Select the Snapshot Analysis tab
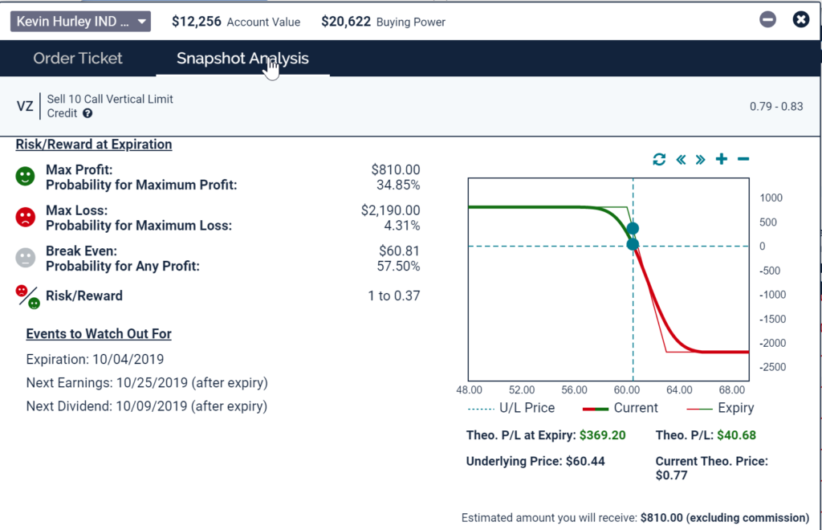Viewport: 822px width, 530px height. [242, 58]
